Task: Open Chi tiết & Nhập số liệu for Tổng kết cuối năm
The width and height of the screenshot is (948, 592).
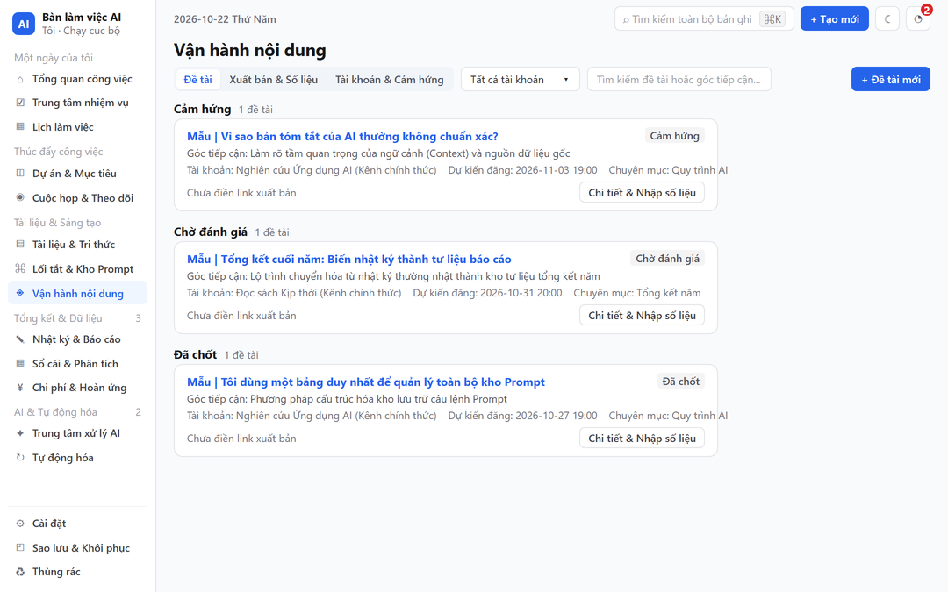Action: (x=642, y=316)
